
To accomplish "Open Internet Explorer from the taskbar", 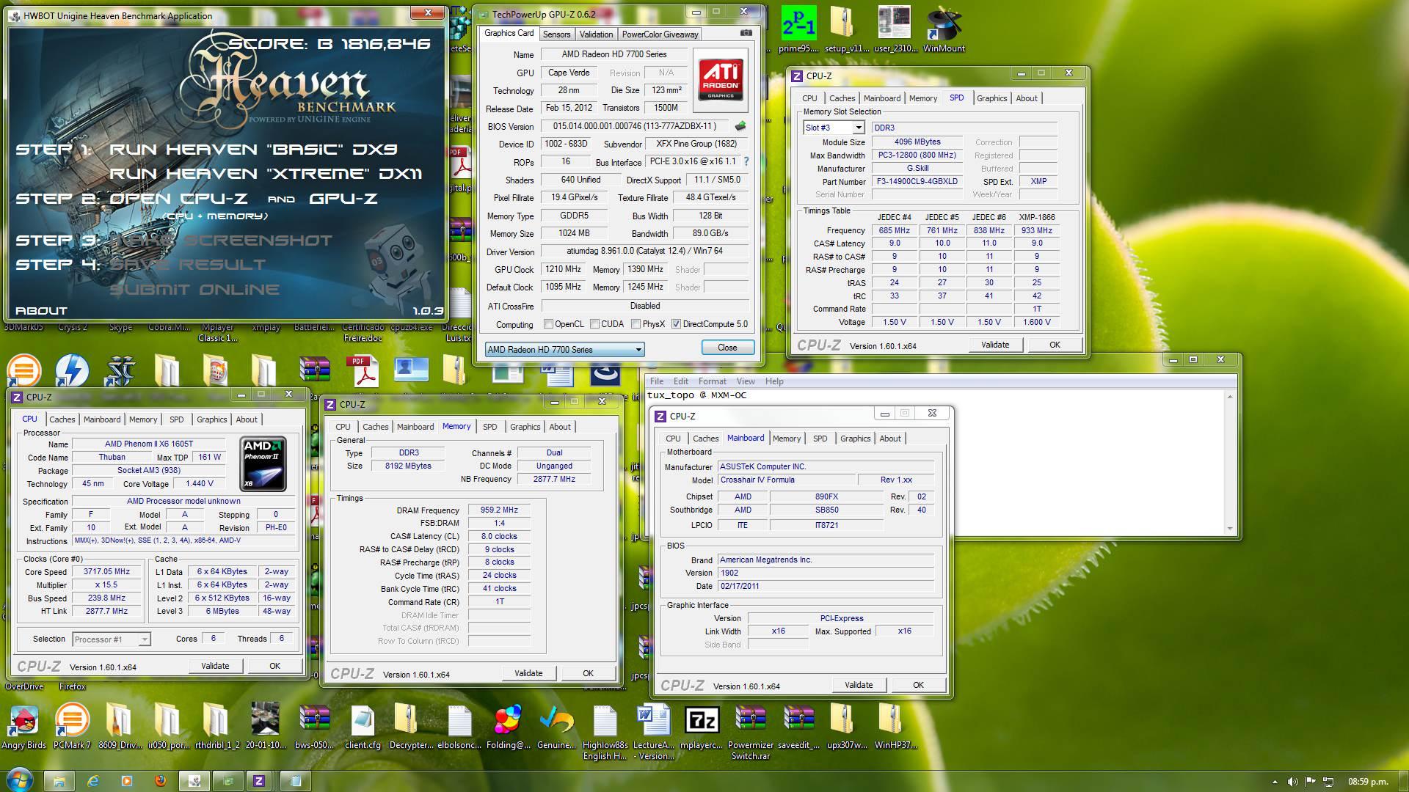I will 93,781.
